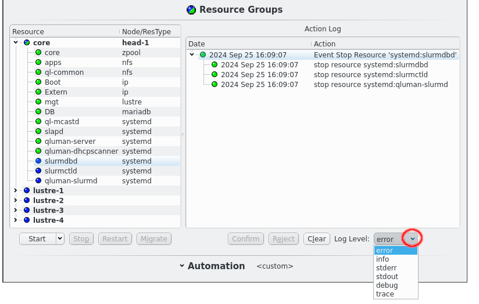Click the <custom> automation label
This screenshot has height=304, width=479.
[275, 266]
